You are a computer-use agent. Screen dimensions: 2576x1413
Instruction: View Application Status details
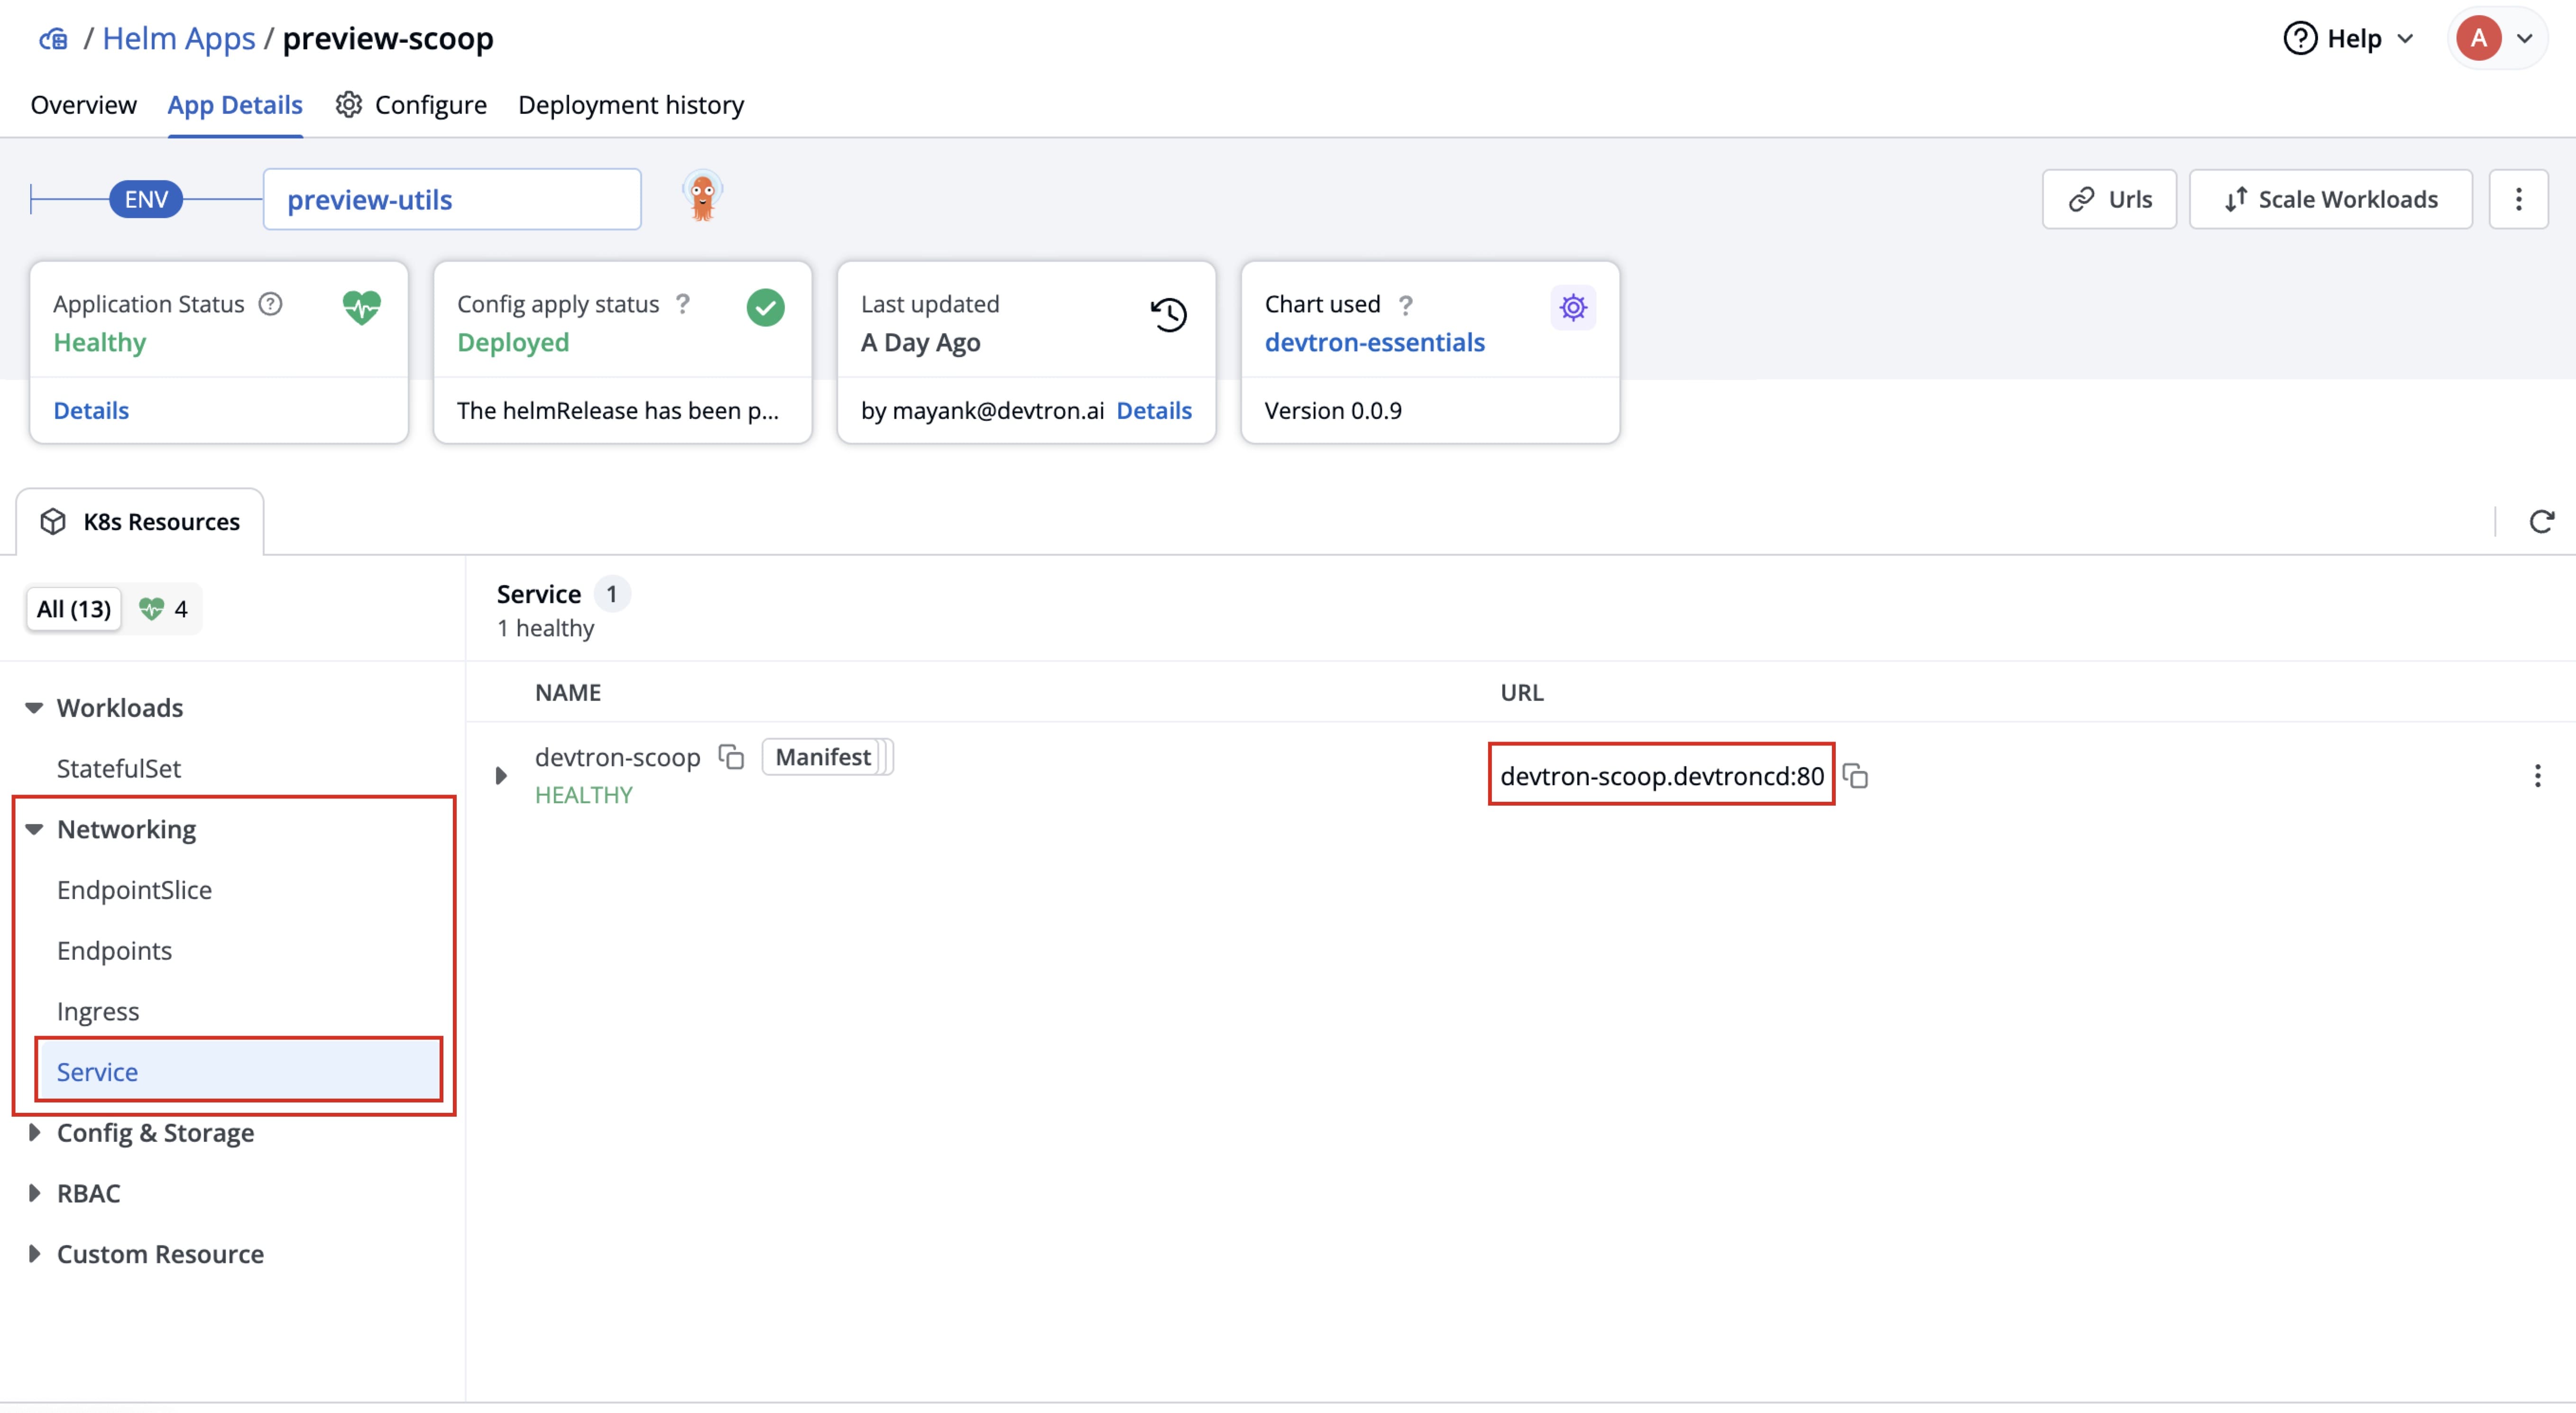click(91, 410)
